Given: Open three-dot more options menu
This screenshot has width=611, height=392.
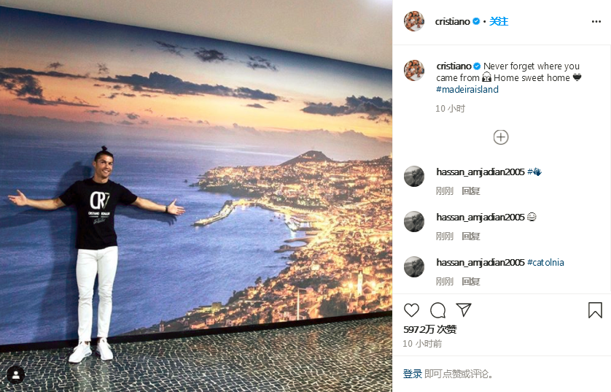Looking at the screenshot, I should 596,21.
